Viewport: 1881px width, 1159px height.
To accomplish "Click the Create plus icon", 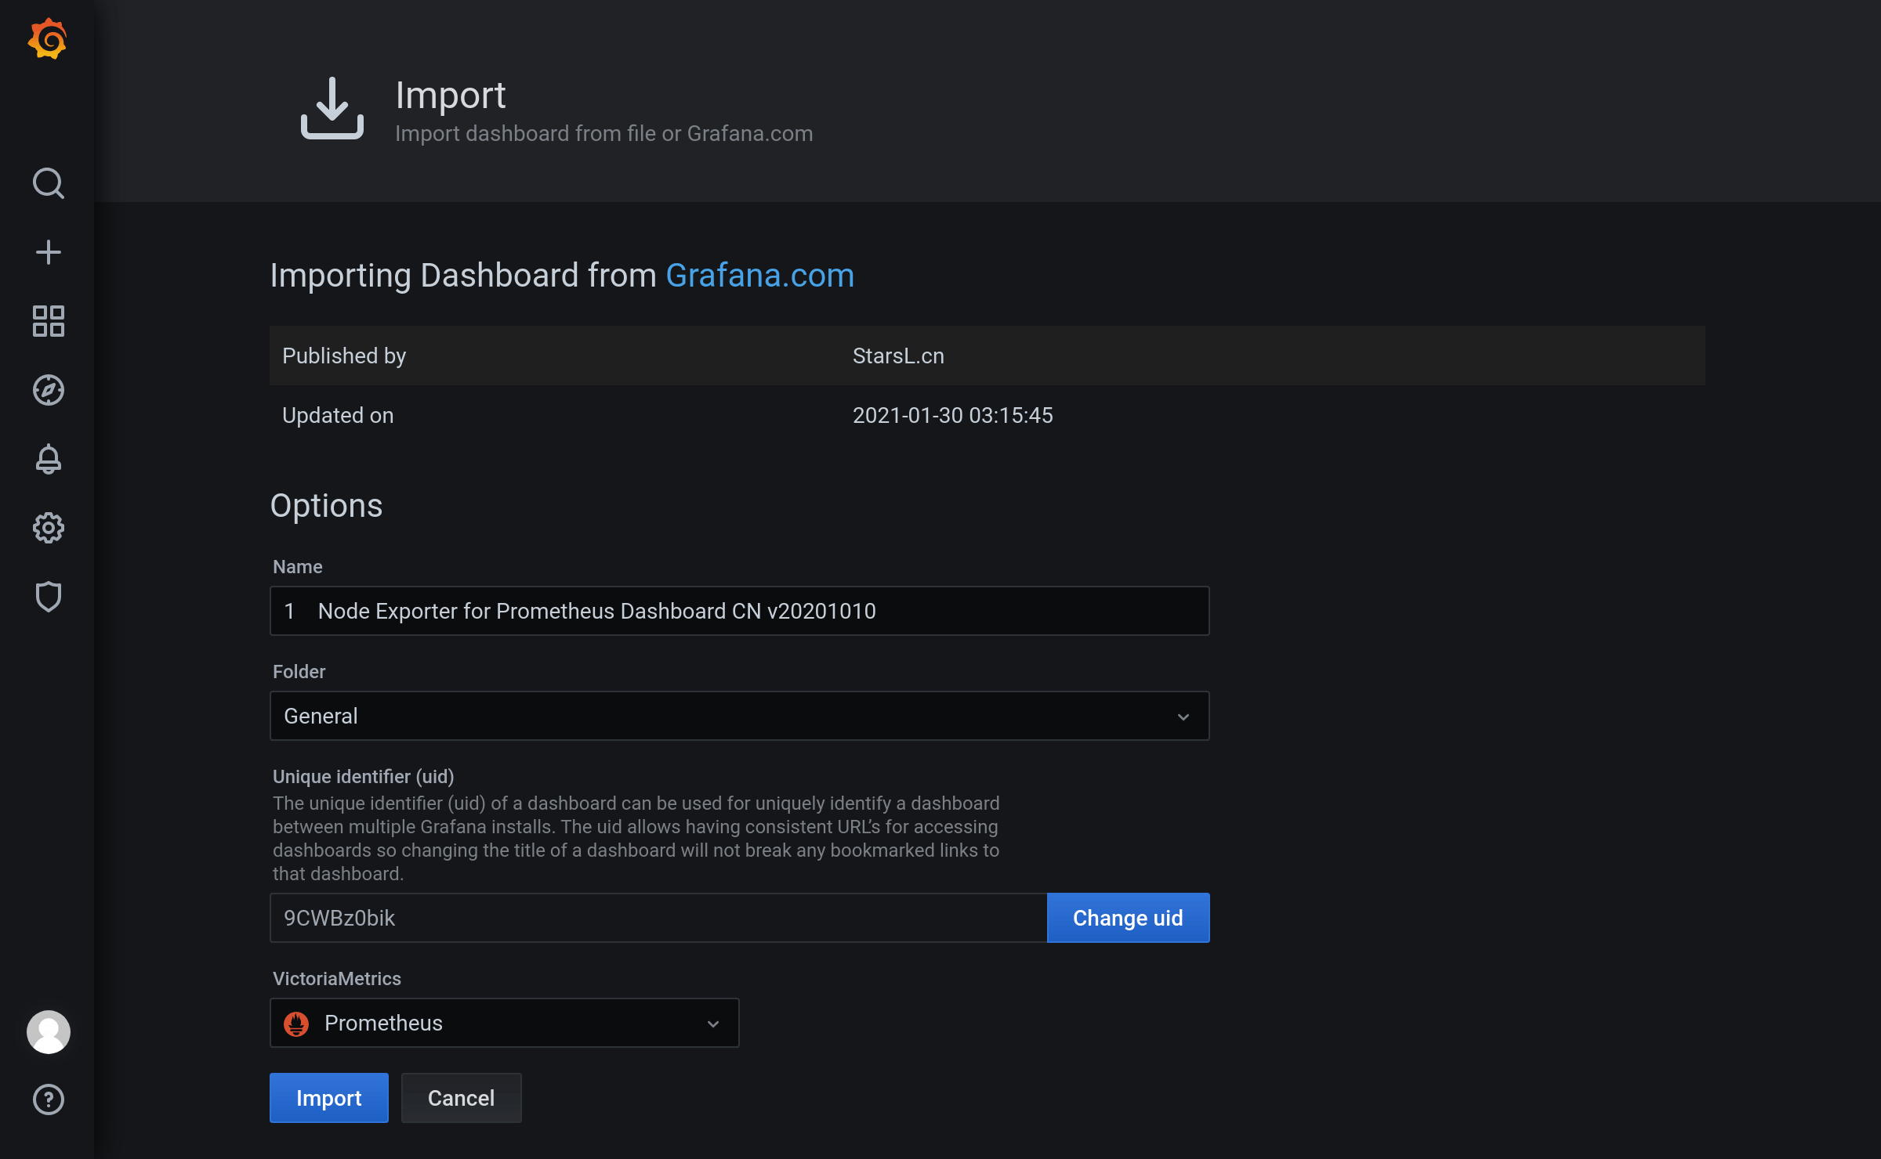I will (49, 252).
